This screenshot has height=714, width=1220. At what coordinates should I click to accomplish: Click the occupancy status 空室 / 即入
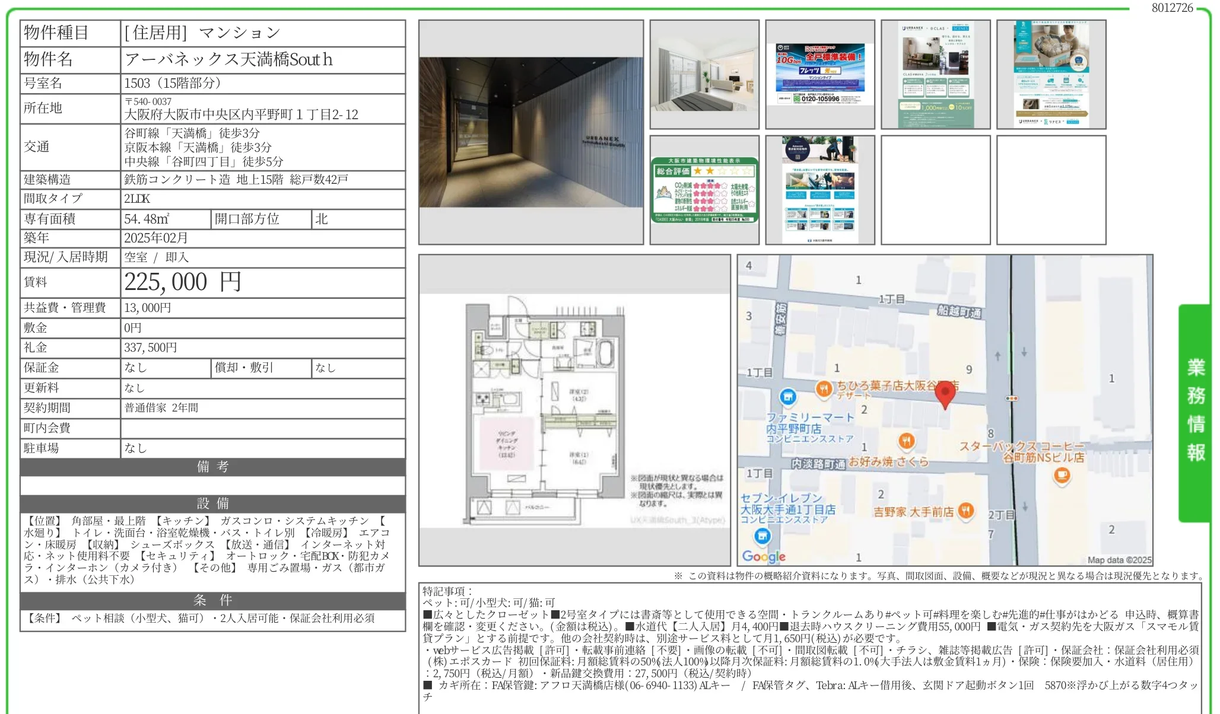[x=156, y=257]
